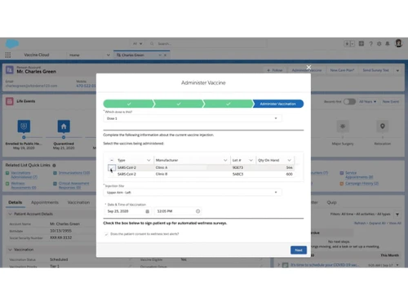Image resolution: width=408 pixels, height=306 pixels.
Task: Open the Which dose is this dropdown
Action: 193,118
